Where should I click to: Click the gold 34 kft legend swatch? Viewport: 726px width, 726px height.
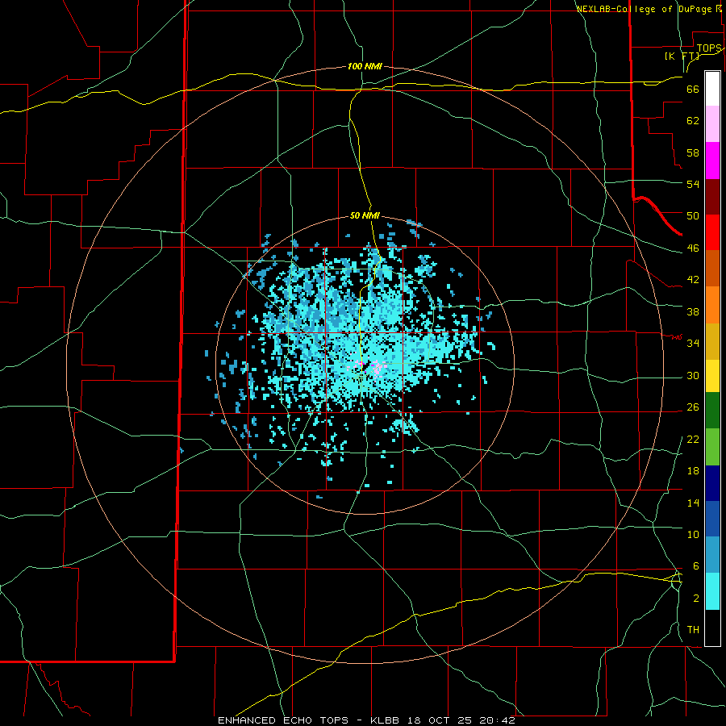click(712, 341)
